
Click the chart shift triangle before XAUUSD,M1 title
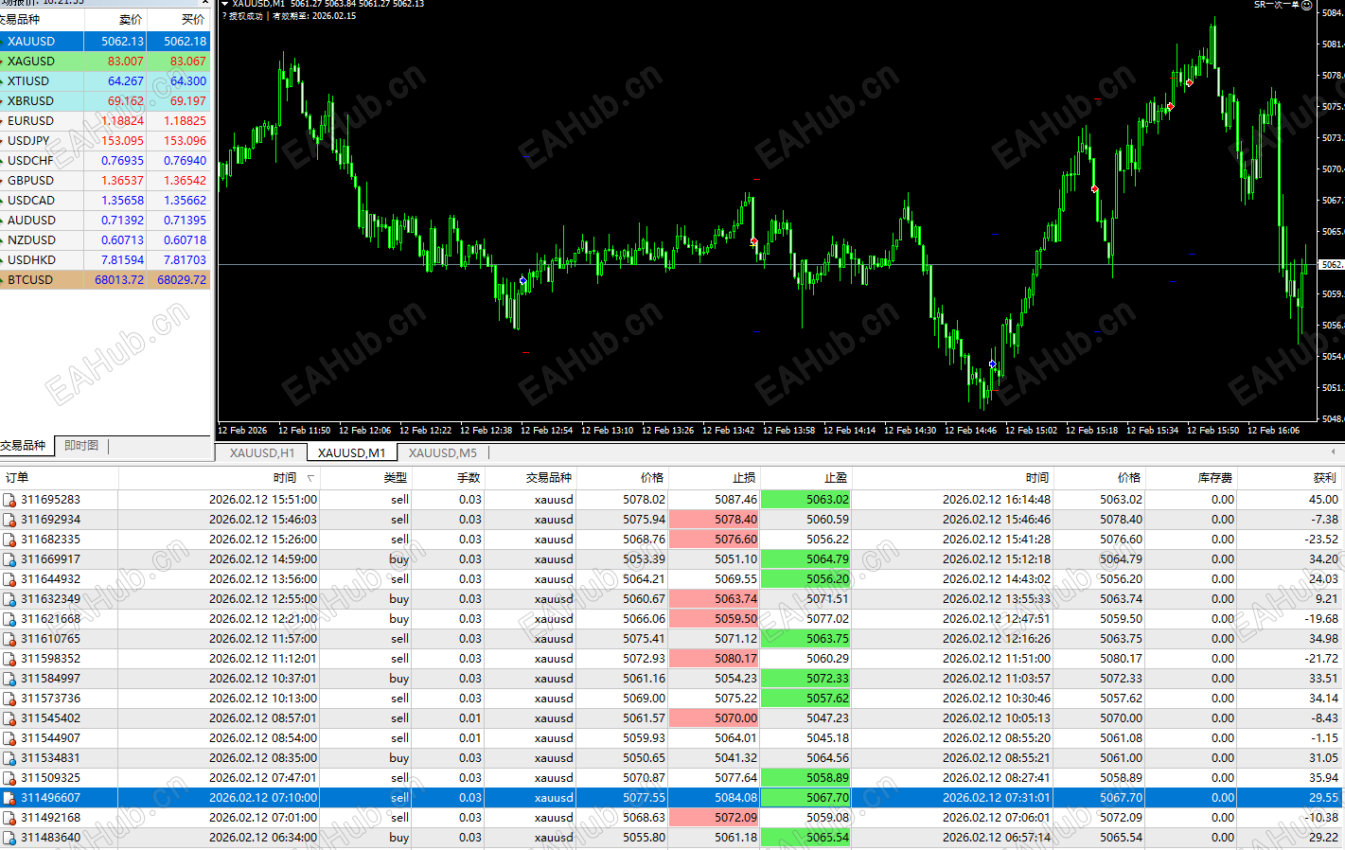(225, 4)
